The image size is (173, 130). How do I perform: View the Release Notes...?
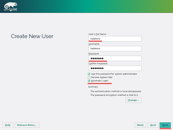[x=27, y=125]
